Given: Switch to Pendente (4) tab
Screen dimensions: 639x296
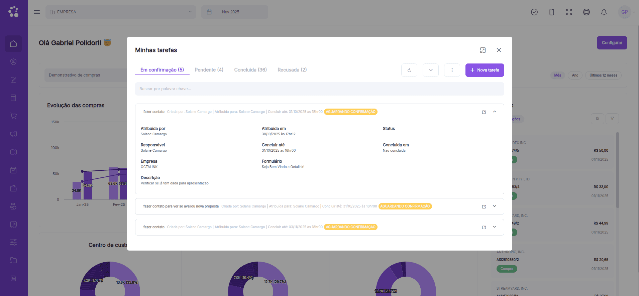Looking at the screenshot, I should point(209,70).
